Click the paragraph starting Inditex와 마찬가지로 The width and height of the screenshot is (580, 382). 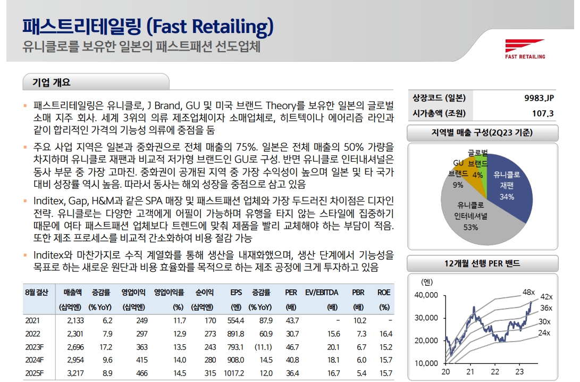[213, 261]
